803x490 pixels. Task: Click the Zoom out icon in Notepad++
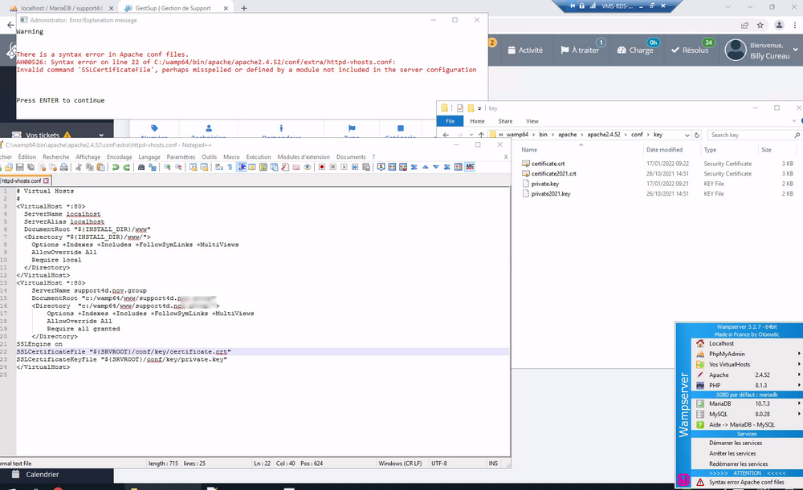click(179, 167)
